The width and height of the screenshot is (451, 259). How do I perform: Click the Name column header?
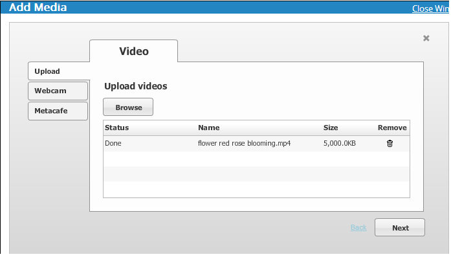209,128
